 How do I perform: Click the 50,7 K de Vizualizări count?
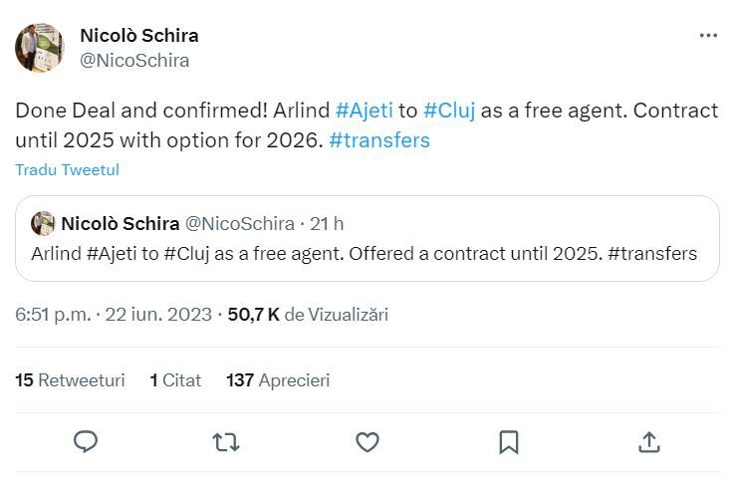coord(308,315)
